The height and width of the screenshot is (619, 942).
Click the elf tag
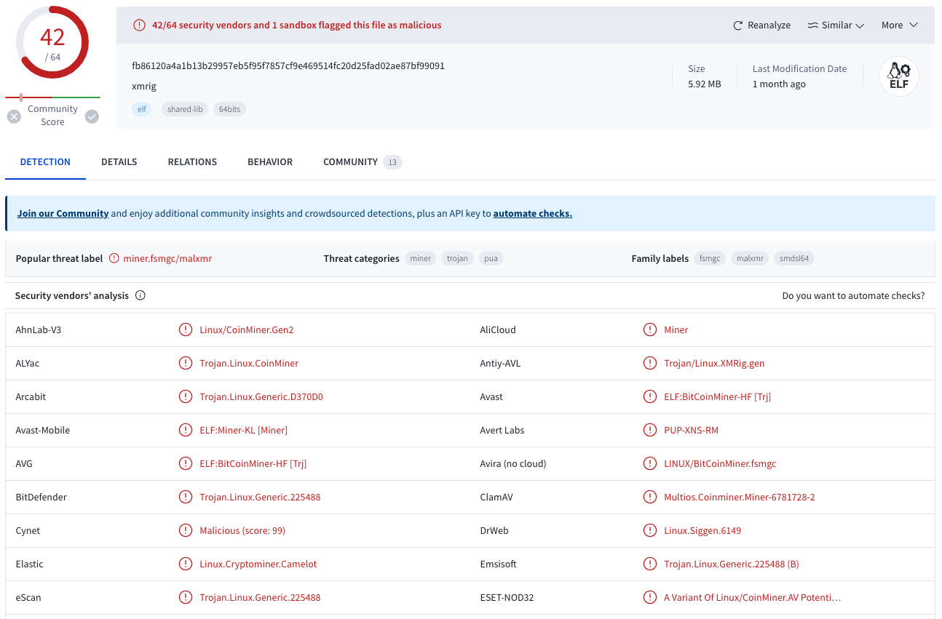(142, 109)
